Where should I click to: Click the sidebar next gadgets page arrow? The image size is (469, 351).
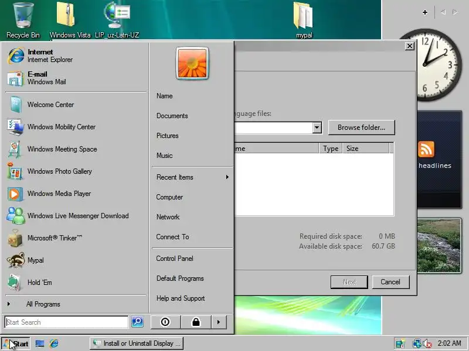(455, 12)
